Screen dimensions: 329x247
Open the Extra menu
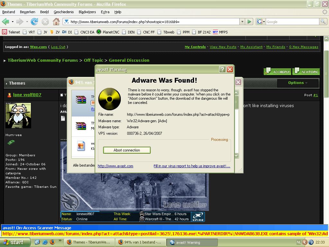pyautogui.click(x=105, y=12)
